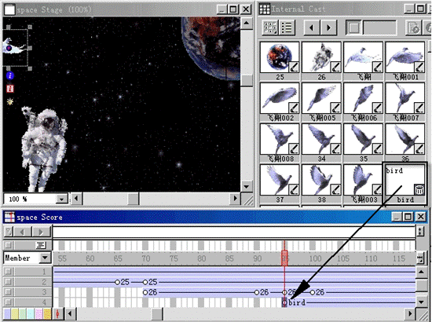The image size is (432, 322).
Task: Select 26 keyframe at frame 70
Action: (x=145, y=292)
